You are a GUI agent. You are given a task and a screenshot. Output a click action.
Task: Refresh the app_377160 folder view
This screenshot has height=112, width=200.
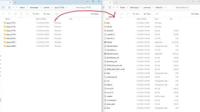3,7
